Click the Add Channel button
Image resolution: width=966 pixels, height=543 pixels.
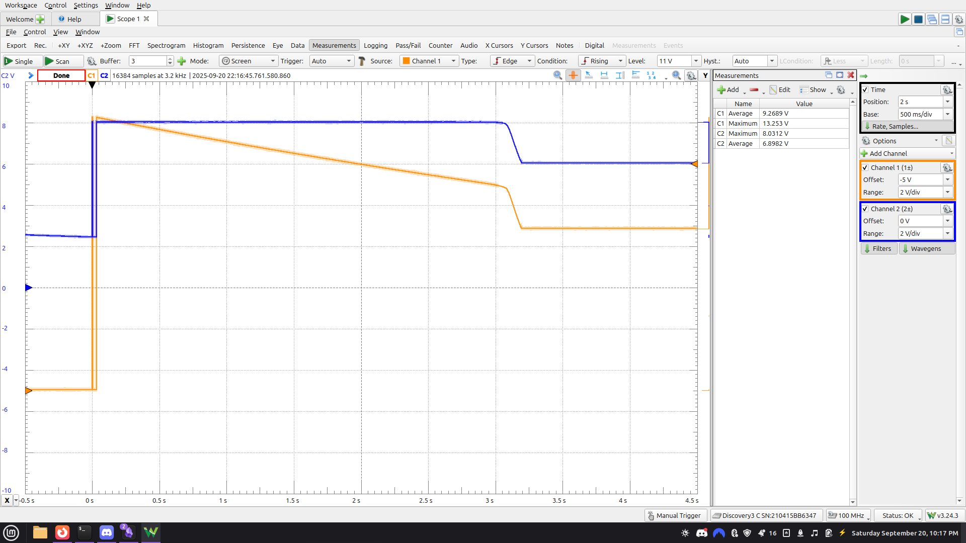[x=908, y=154]
